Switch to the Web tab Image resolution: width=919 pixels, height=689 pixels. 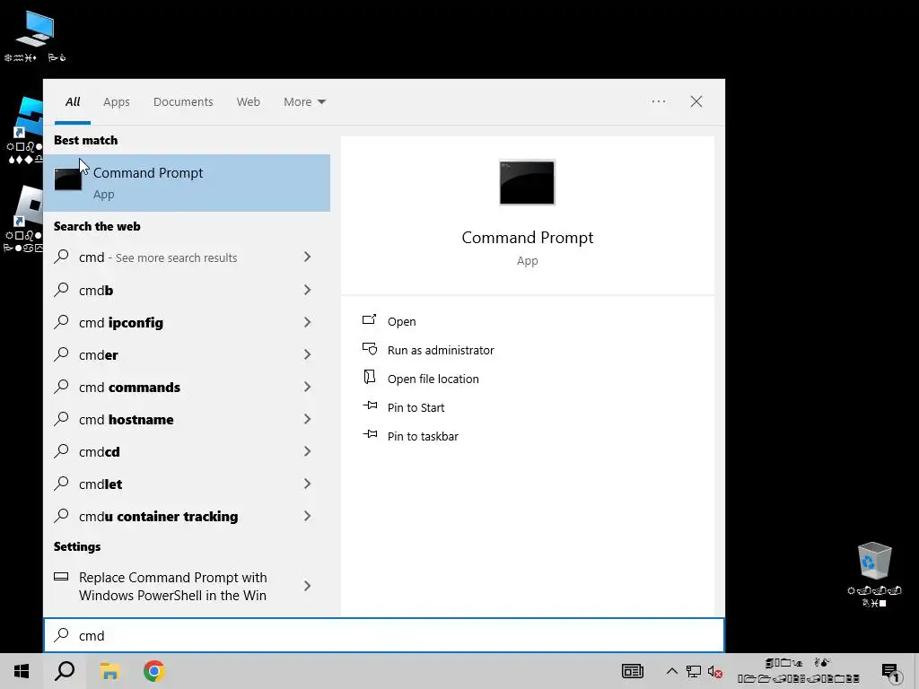pyautogui.click(x=248, y=102)
